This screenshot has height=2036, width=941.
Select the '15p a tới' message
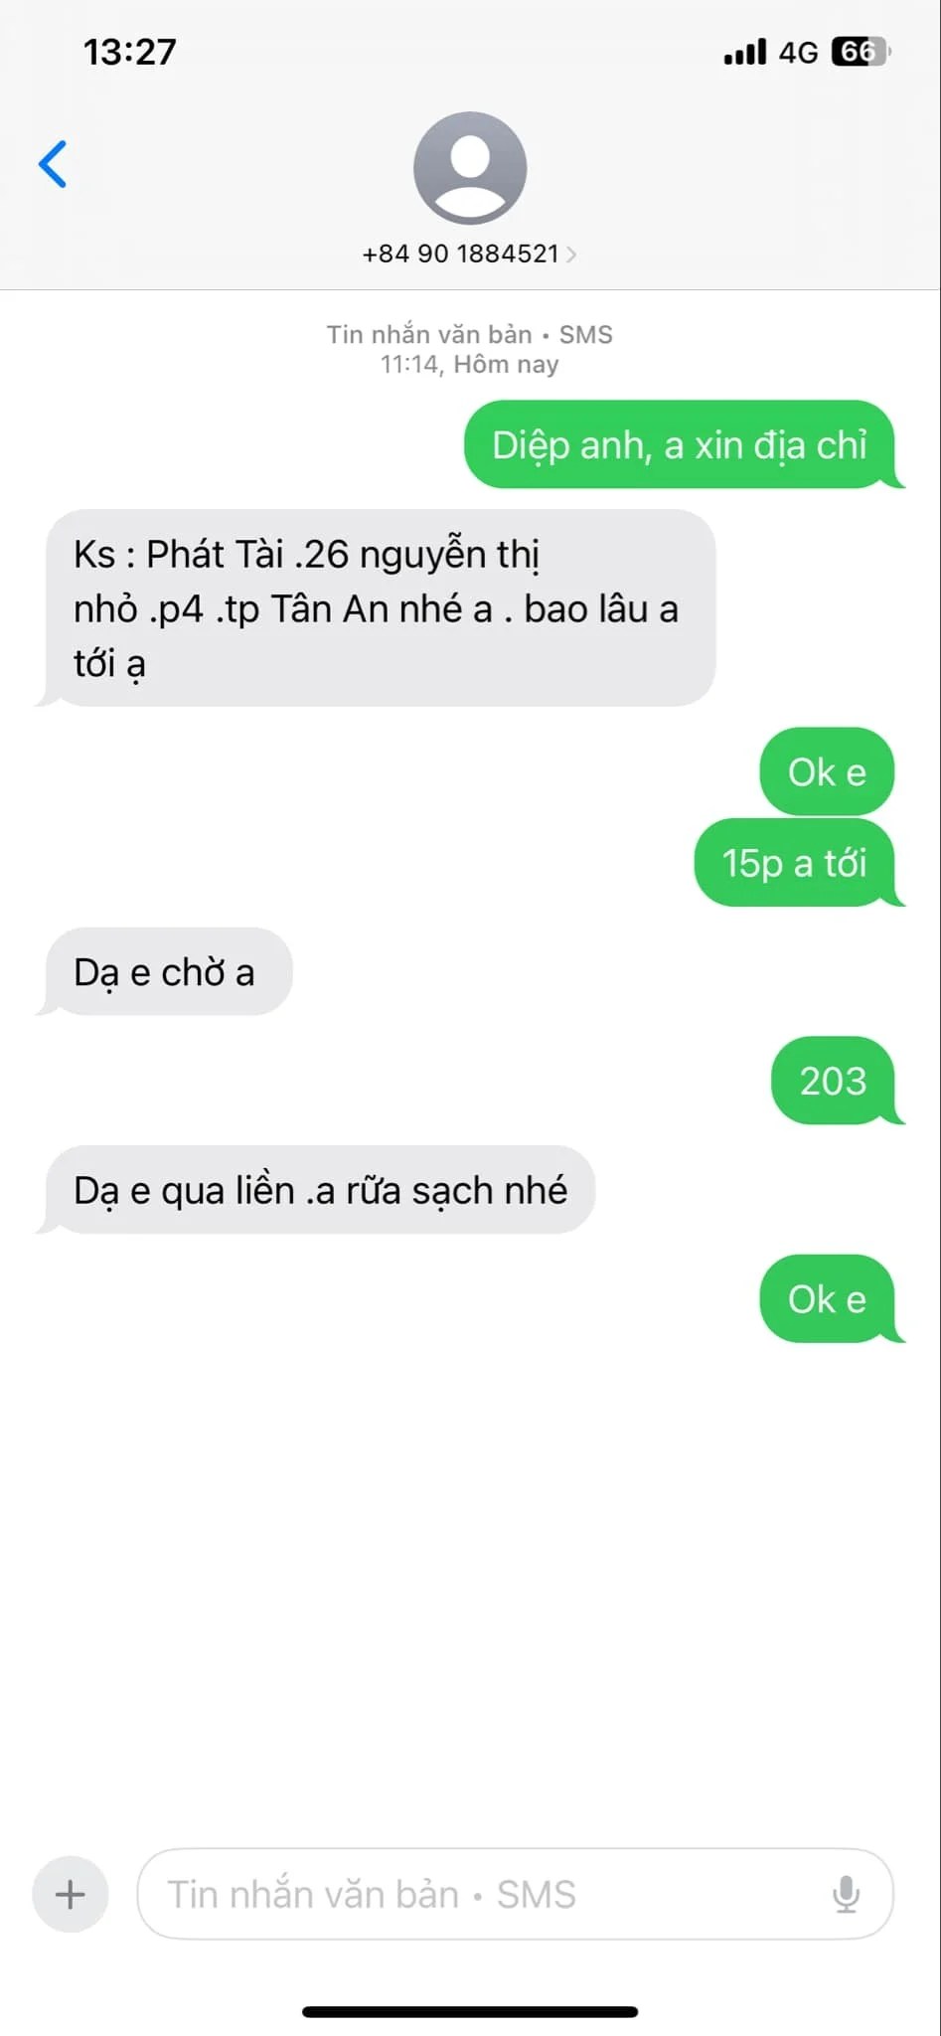click(796, 863)
